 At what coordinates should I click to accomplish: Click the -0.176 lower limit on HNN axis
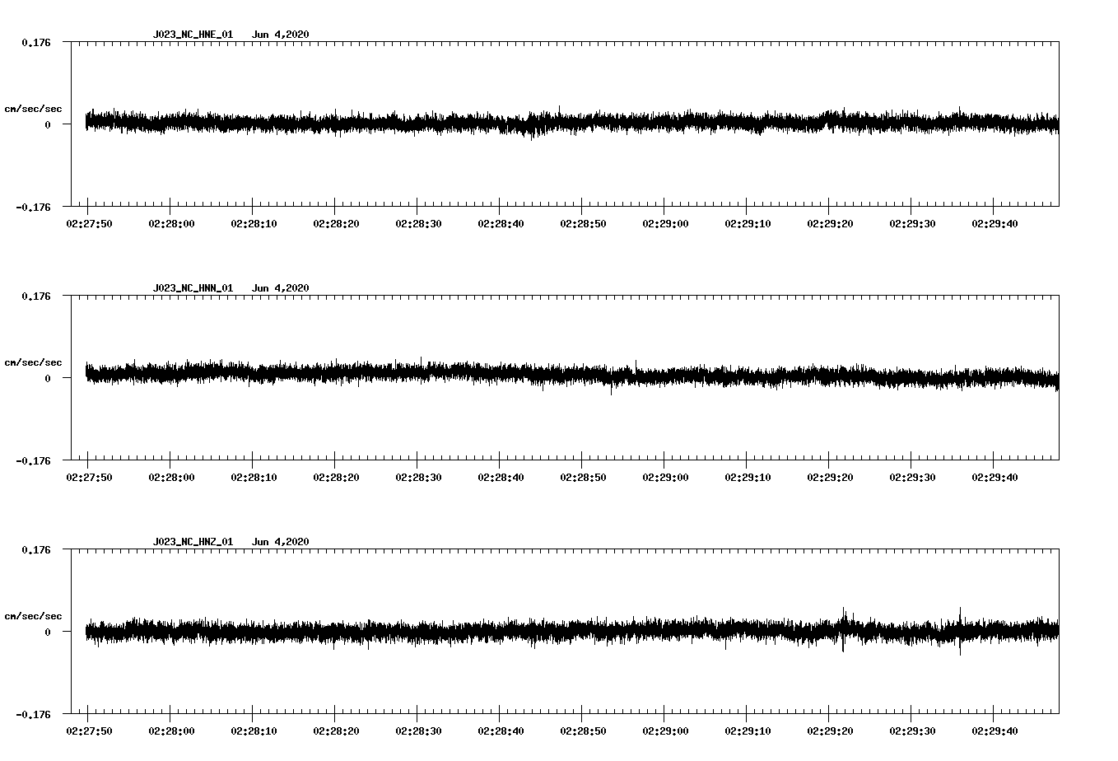(33, 460)
